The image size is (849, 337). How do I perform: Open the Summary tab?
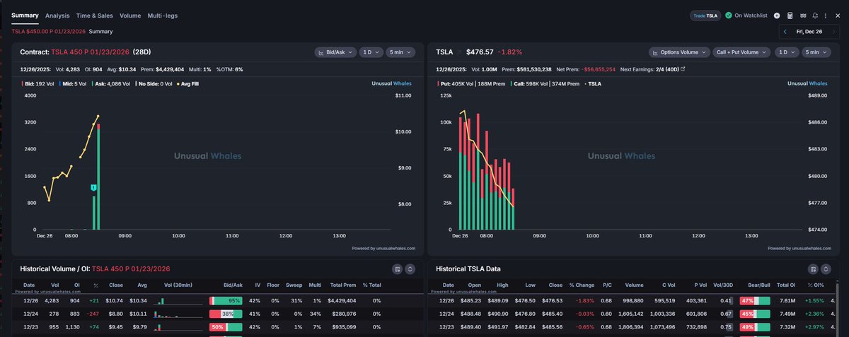[x=25, y=15]
